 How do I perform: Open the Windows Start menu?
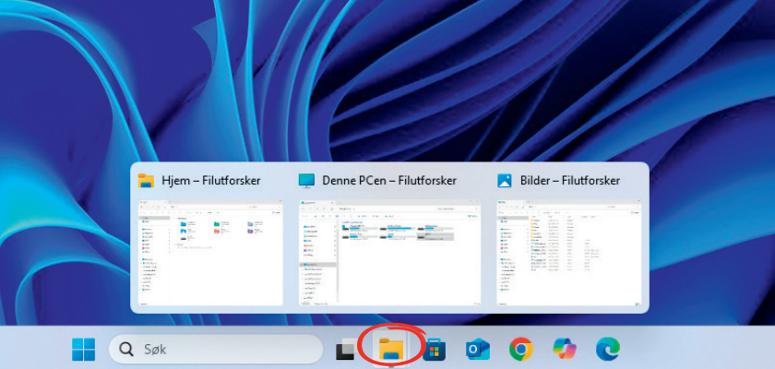(x=83, y=350)
